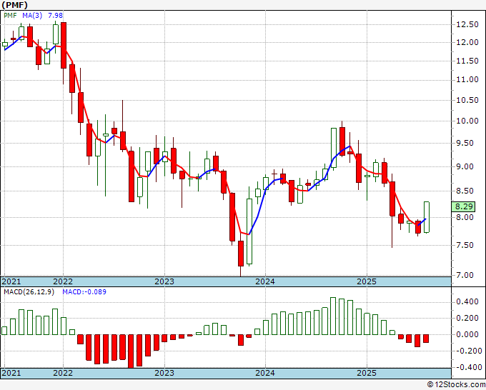Click the MA(3) 7.98 indicator label

pos(42,15)
